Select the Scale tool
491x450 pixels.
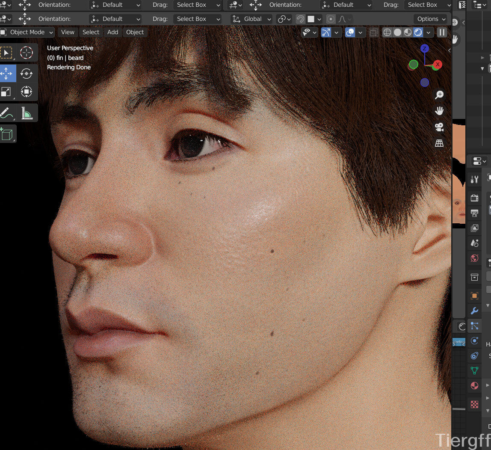click(6, 92)
